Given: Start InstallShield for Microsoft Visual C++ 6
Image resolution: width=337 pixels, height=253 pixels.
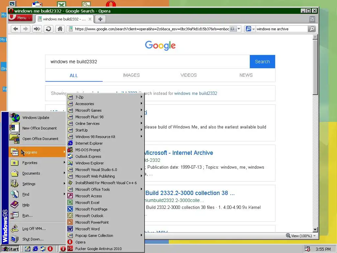Looking at the screenshot, I should click(x=105, y=183).
